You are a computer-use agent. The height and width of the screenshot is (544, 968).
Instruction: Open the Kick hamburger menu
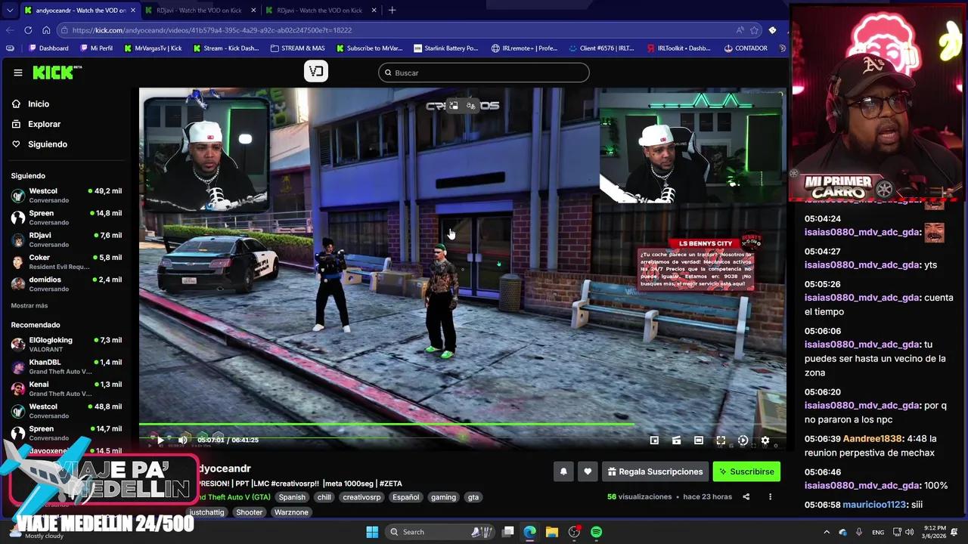(x=17, y=73)
